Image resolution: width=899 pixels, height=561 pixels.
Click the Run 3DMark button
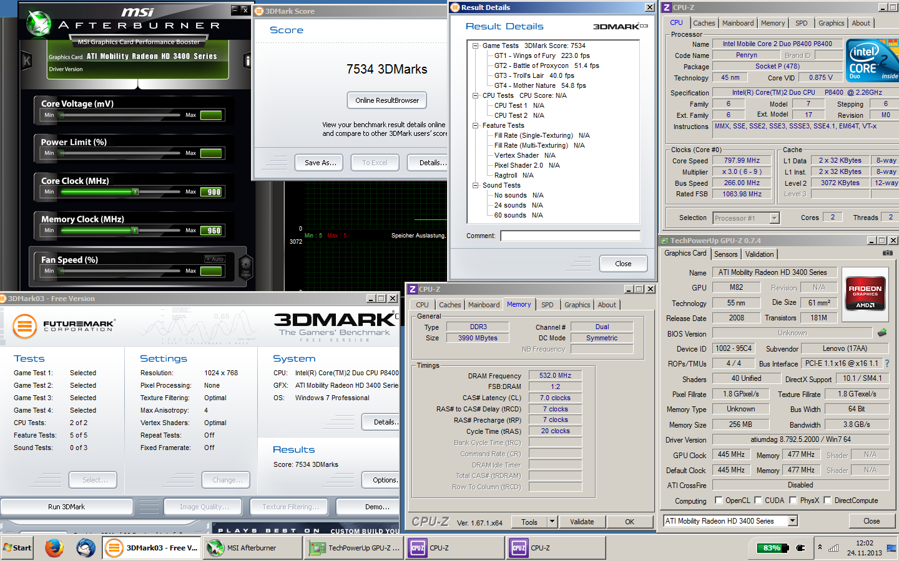(x=67, y=507)
